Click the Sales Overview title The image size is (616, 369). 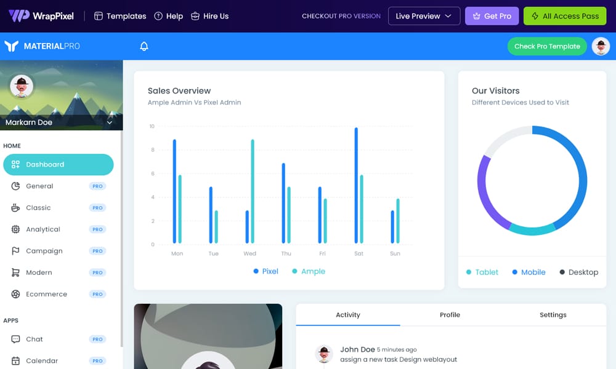click(179, 90)
